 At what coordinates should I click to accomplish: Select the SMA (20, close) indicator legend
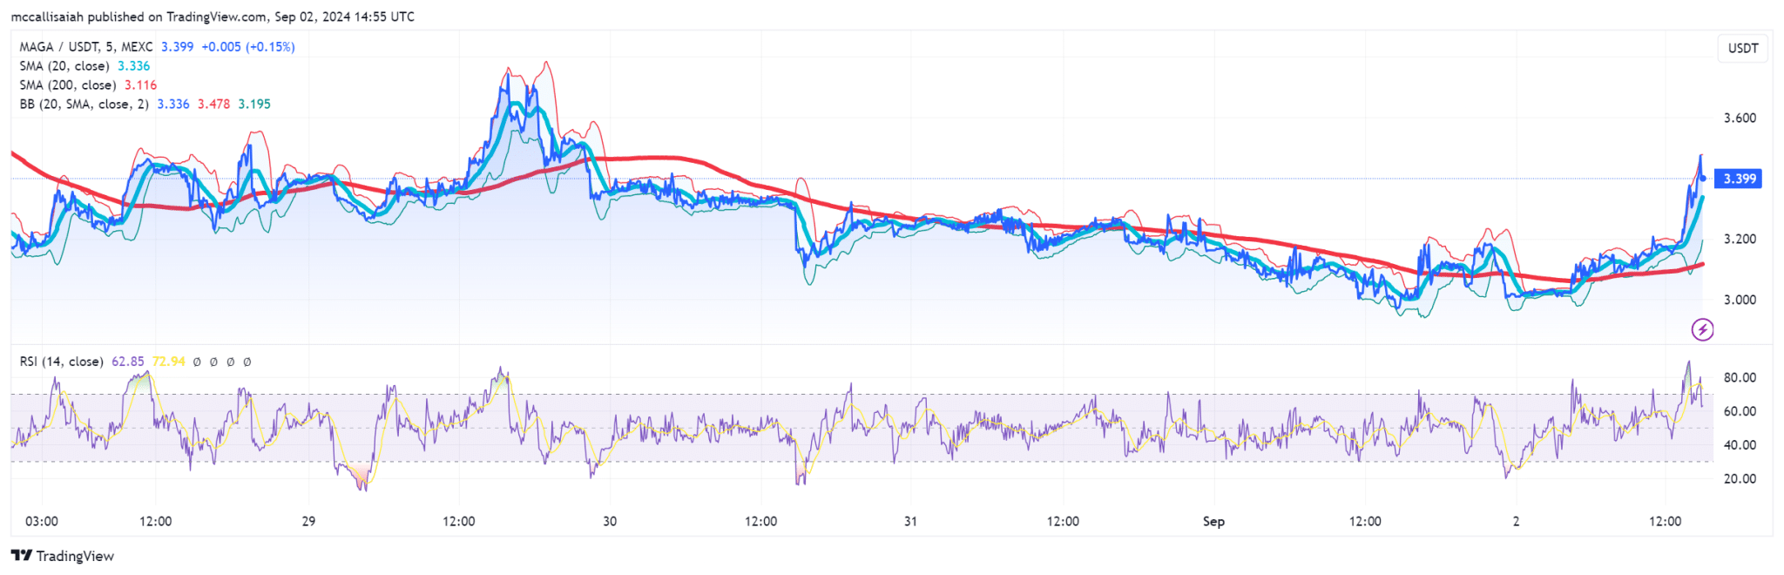[64, 66]
